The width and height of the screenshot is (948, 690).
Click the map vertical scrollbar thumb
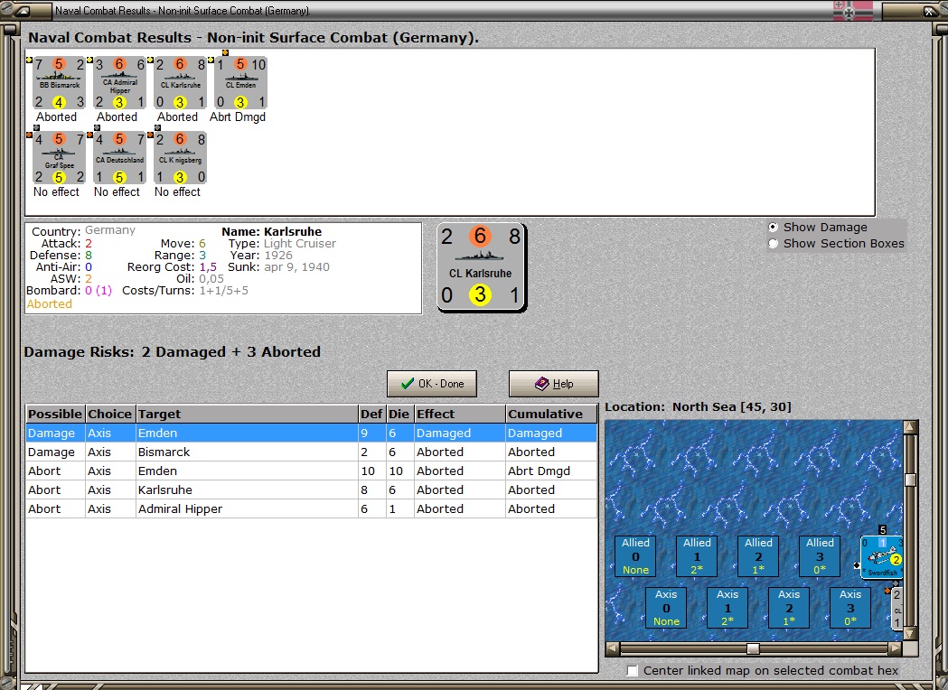910,480
